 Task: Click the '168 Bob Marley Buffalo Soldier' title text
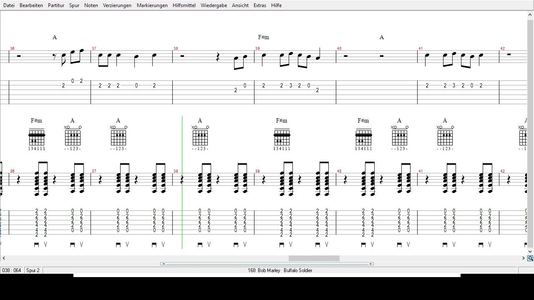pyautogui.click(x=280, y=270)
